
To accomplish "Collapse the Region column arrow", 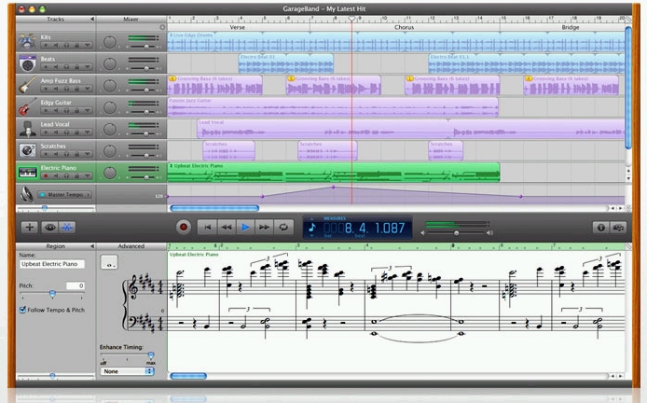I will click(x=92, y=246).
